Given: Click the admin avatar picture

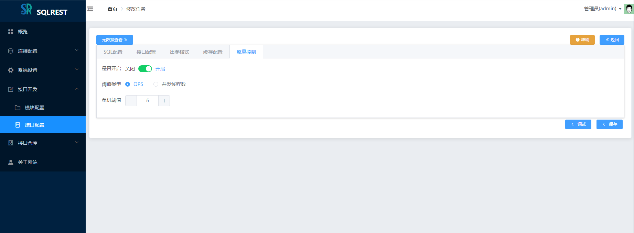Looking at the screenshot, I should [x=629, y=9].
